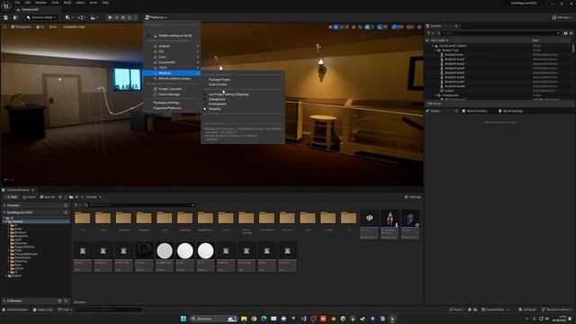Switch to the Details tab
This screenshot has width=576, height=324.
tap(435, 111)
